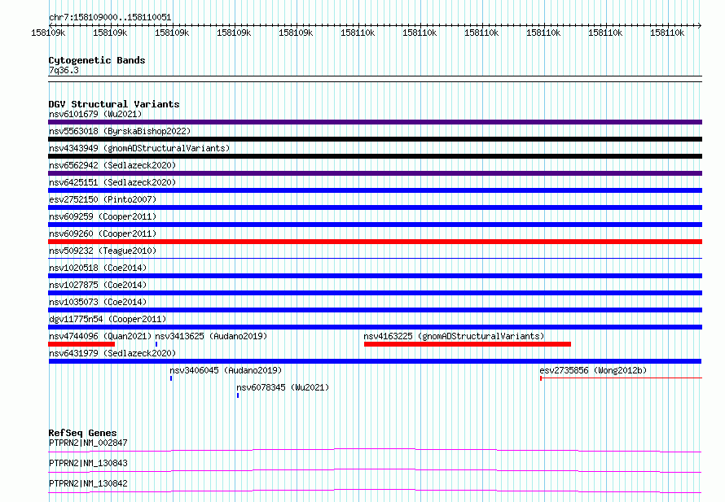
Task: Open nsv3413625 (Audano2019) label
Action: coord(211,336)
